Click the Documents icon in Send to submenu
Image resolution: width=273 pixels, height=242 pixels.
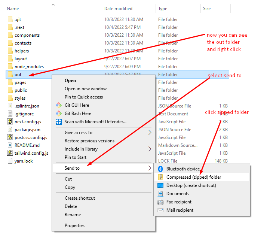160,194
